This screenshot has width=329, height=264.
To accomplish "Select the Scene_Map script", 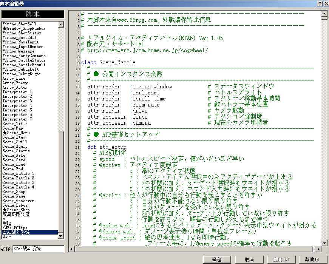I will coord(30,128).
